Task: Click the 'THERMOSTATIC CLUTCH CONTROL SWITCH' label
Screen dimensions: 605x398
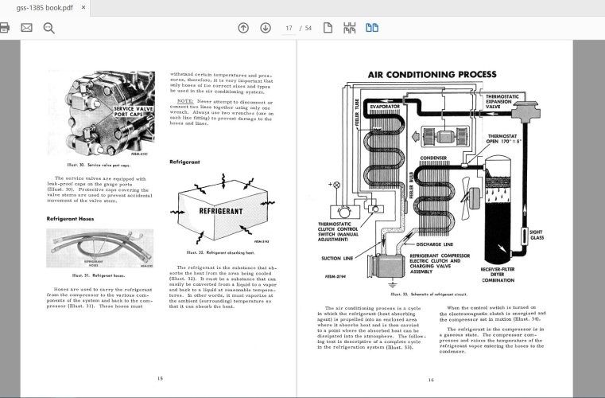Action: [338, 232]
